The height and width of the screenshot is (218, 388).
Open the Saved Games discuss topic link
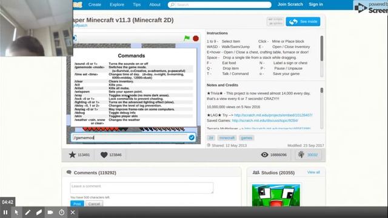click(265, 121)
